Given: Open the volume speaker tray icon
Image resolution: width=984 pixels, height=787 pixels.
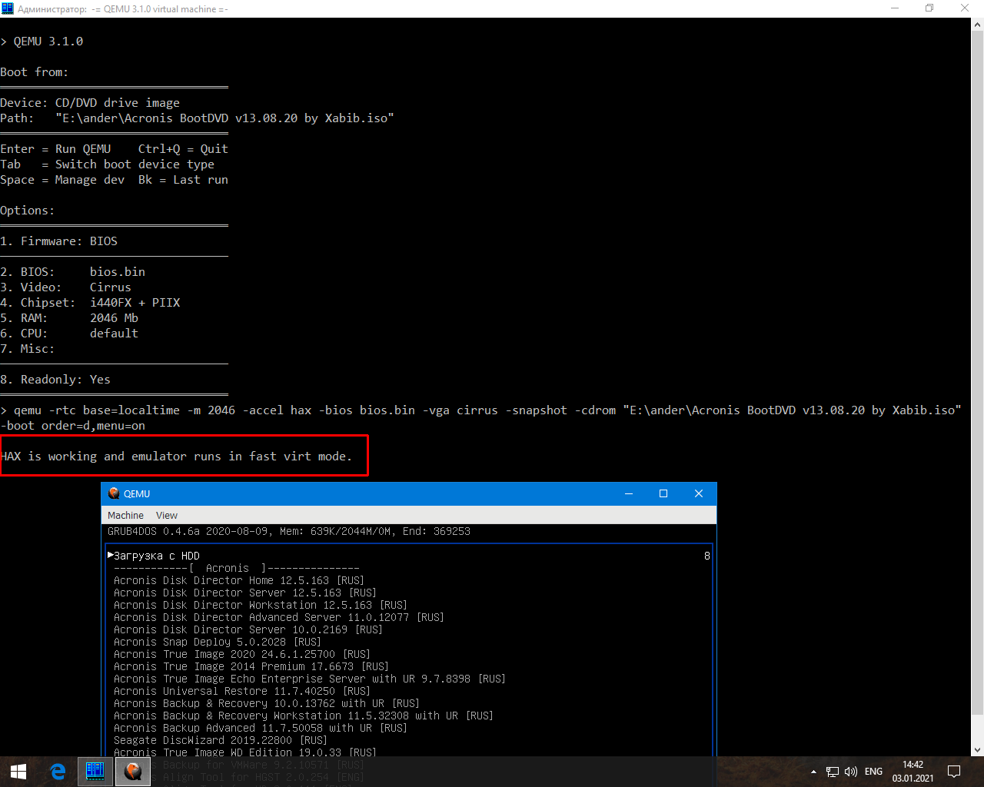Looking at the screenshot, I should point(850,772).
